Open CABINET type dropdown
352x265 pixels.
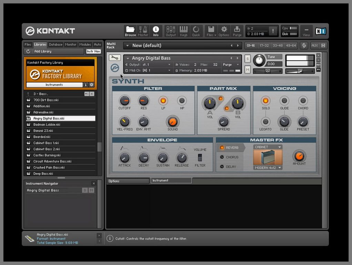pyautogui.click(x=268, y=147)
